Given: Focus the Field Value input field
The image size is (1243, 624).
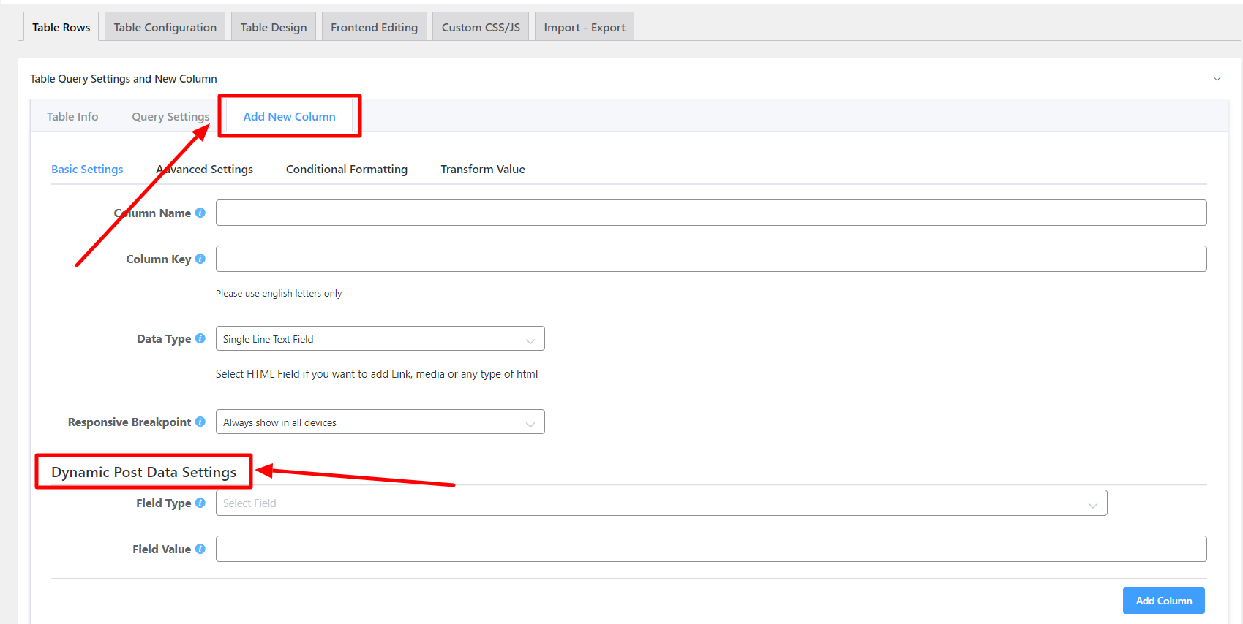Looking at the screenshot, I should click(x=711, y=549).
